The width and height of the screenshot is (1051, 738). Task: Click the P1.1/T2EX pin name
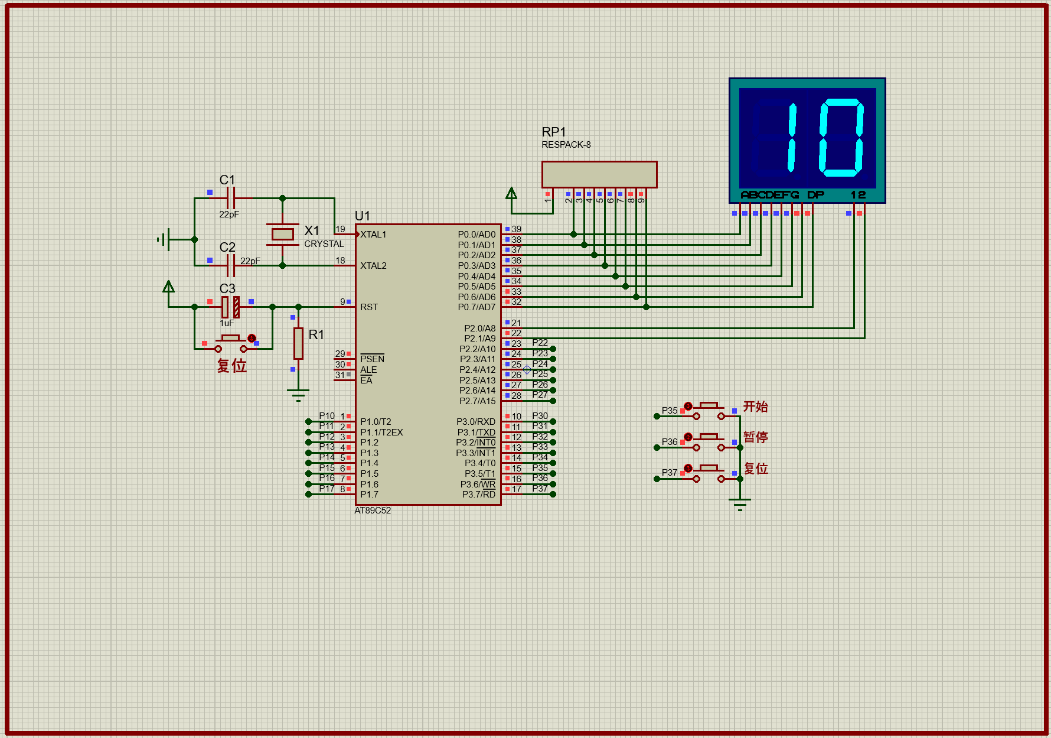coord(381,433)
